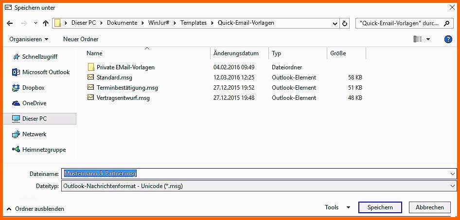Click the Terminbestätigung.msg envelope icon
The height and width of the screenshot is (220, 460).
[x=91, y=87]
